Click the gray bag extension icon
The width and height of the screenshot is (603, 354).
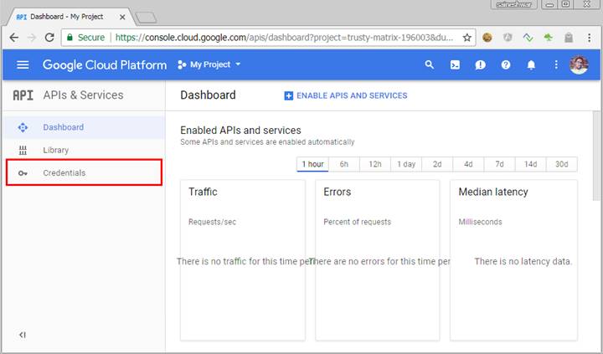point(569,38)
